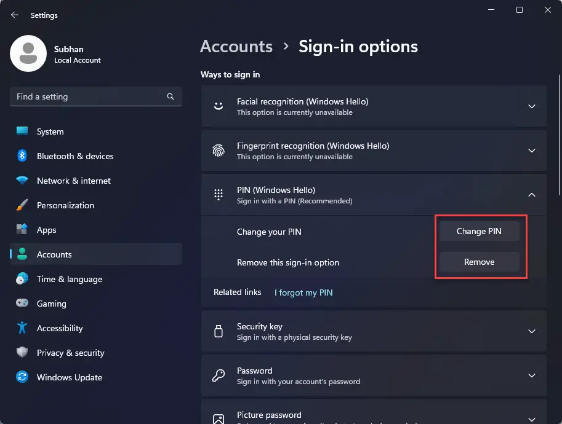Click the System monitor icon
The image size is (562, 424).
tap(22, 131)
